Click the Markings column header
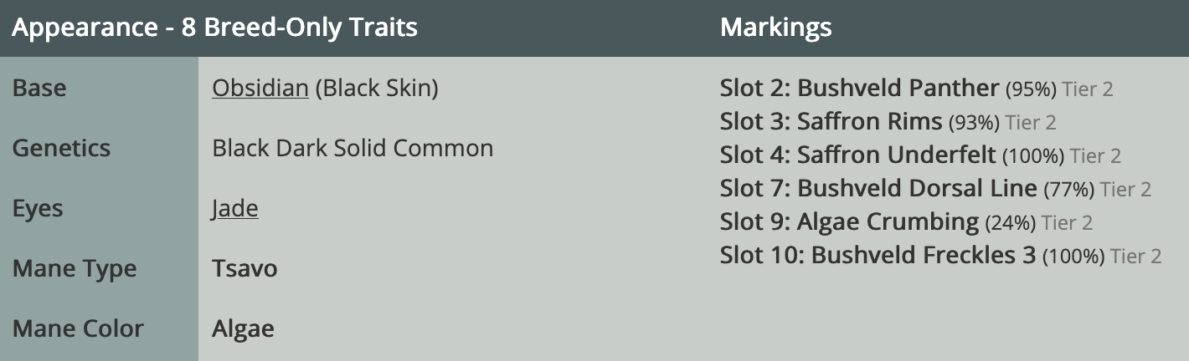1189x361 pixels. [775, 28]
